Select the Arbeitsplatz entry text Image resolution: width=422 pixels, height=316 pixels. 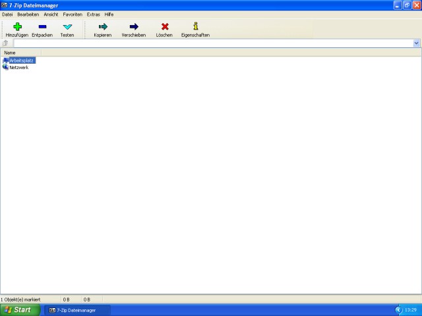(22, 61)
